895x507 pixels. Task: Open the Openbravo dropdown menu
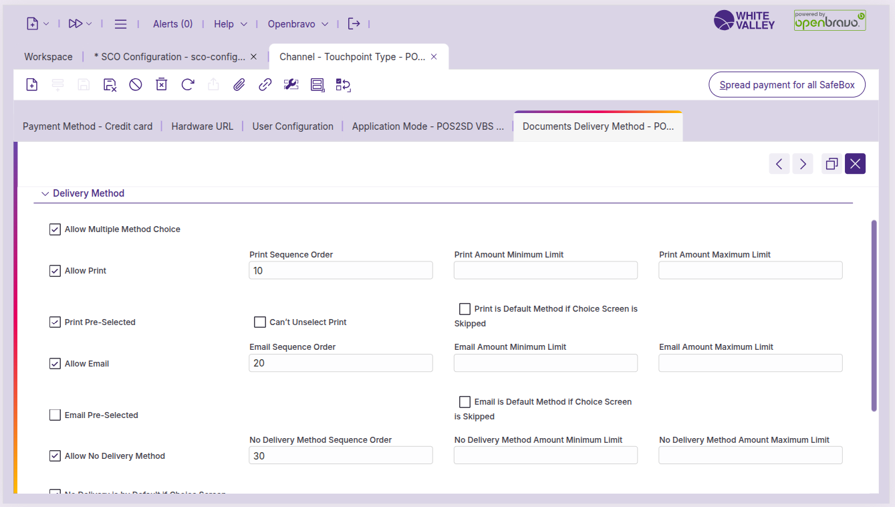[298, 24]
